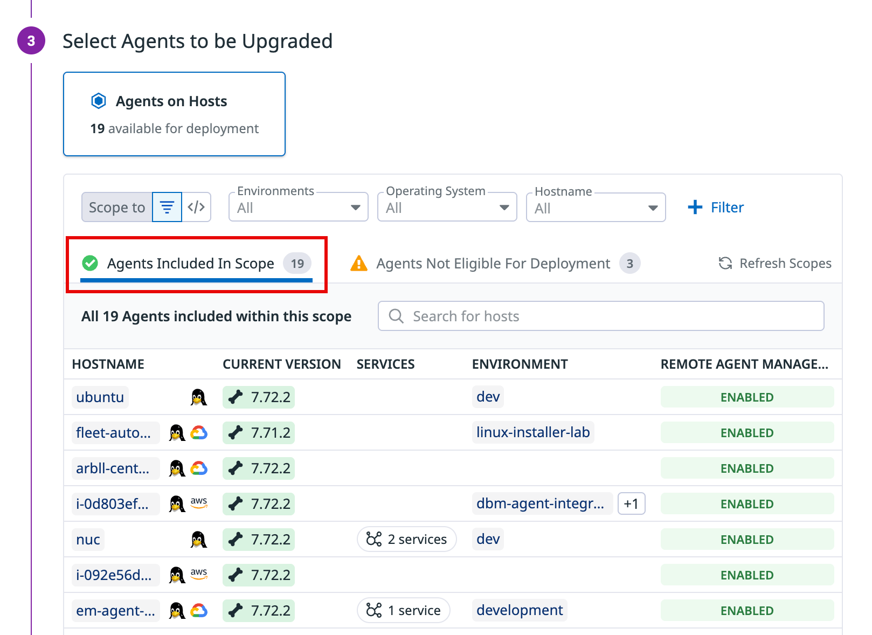Switch Scope to filter-list mode icon
The image size is (872, 635).
(x=167, y=208)
